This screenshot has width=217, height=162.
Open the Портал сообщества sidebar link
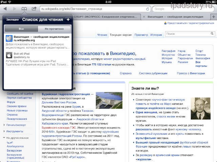(19, 98)
